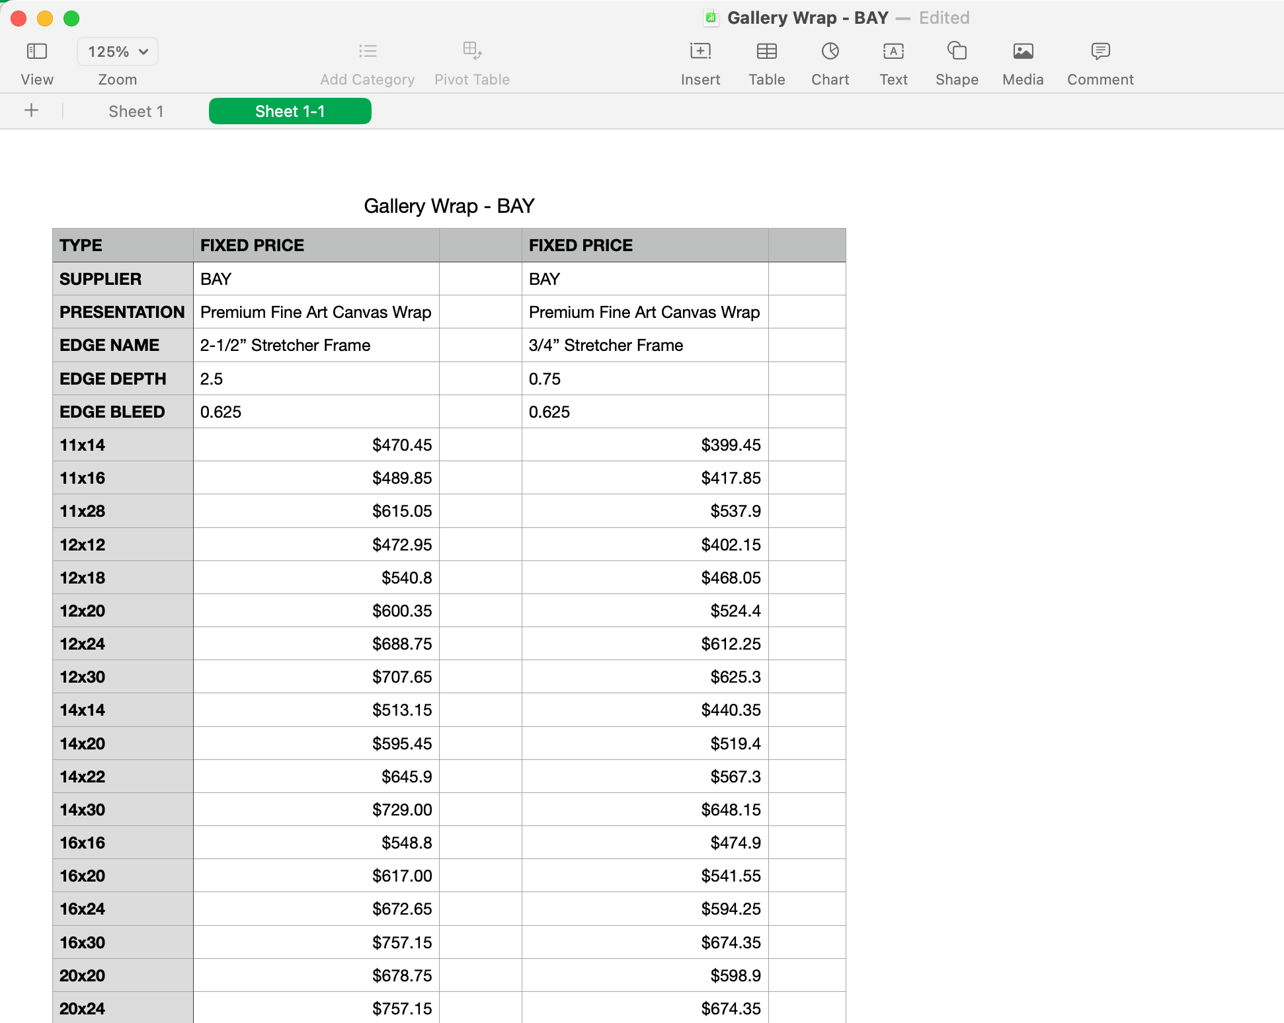Select the Gallery Wrap - BAY table title
This screenshot has height=1023, width=1284.
(449, 206)
